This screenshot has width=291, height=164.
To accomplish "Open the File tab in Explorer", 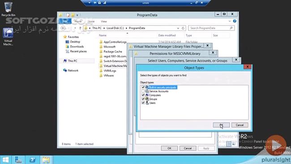I will click(65, 22).
